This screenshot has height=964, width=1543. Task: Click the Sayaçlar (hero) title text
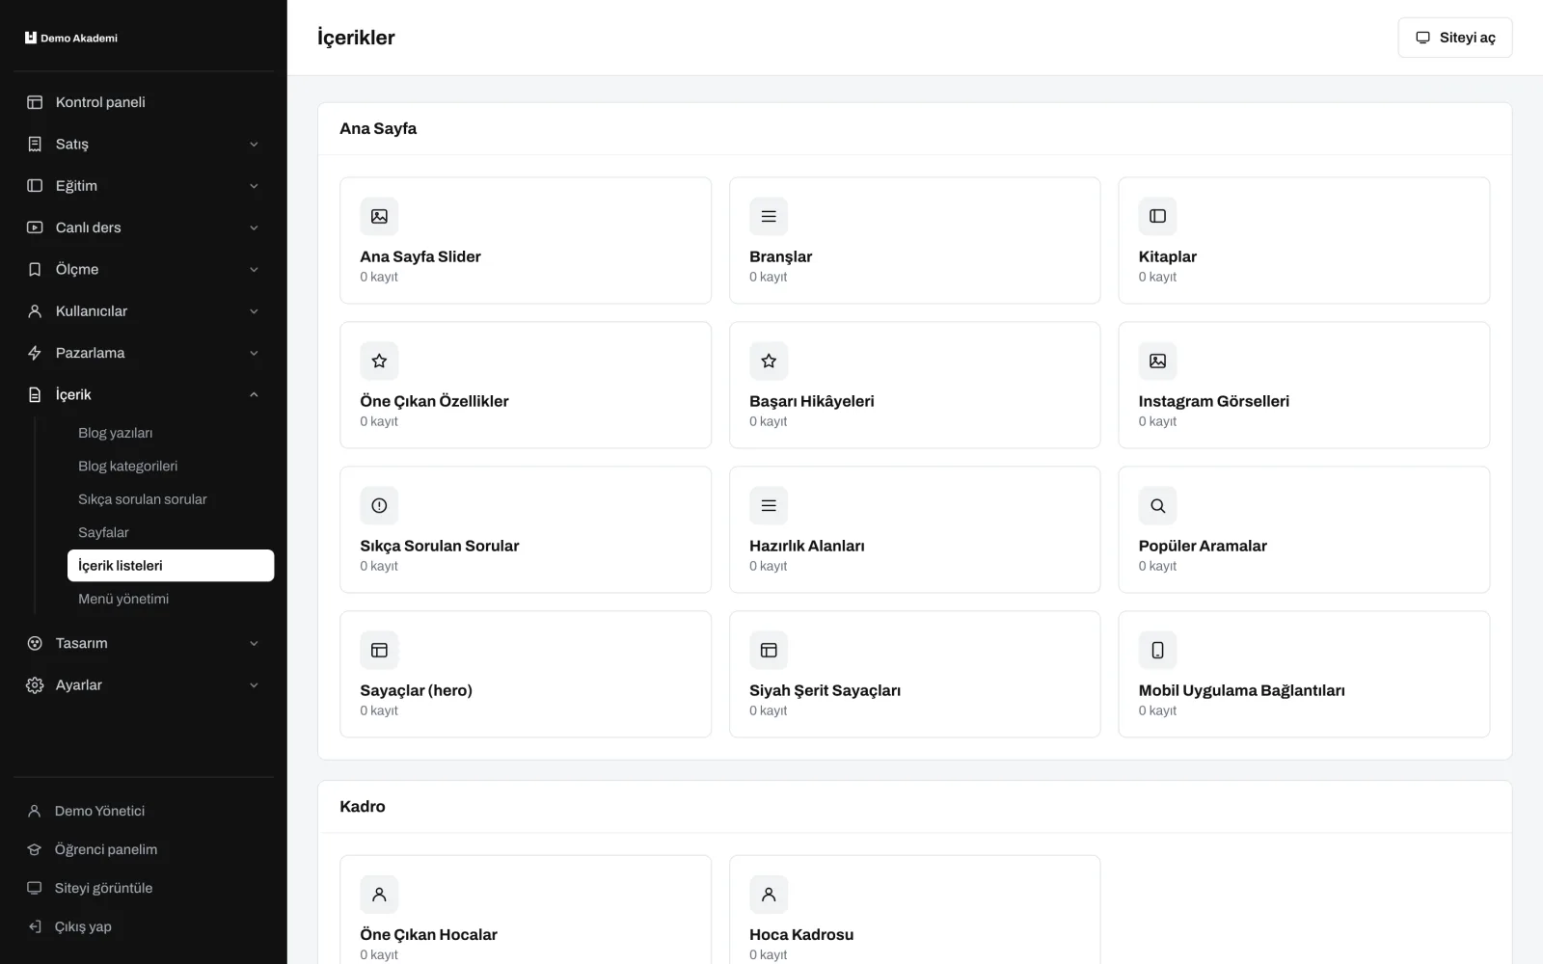click(417, 690)
